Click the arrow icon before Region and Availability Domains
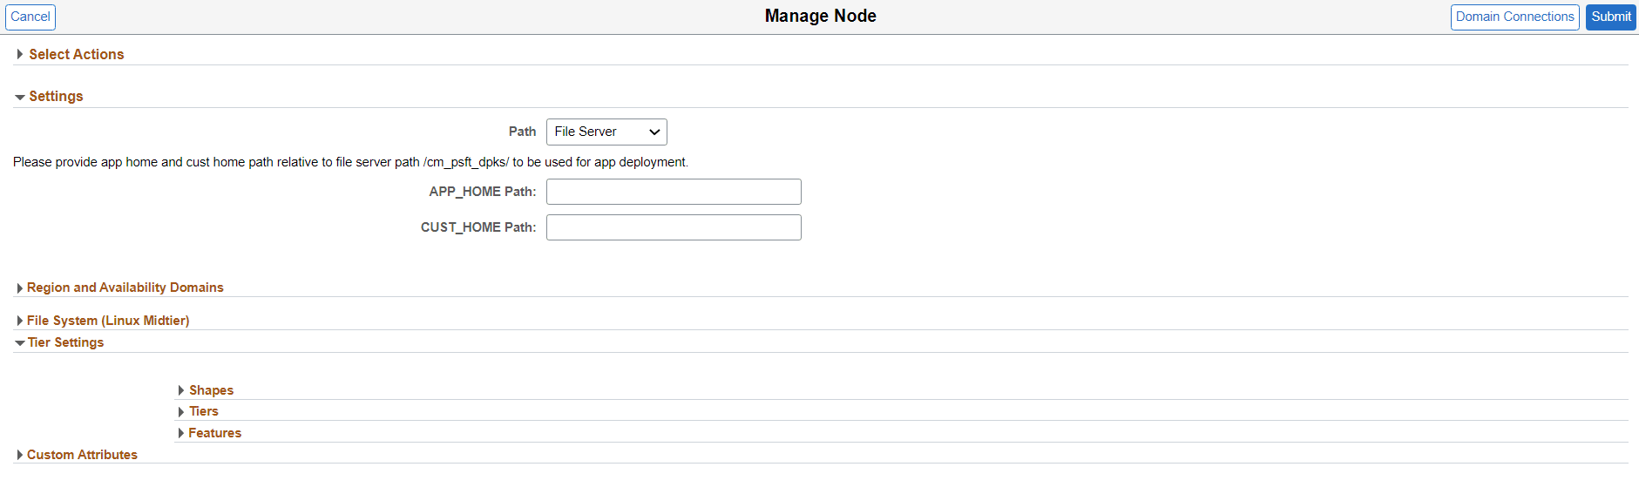 click(19, 288)
